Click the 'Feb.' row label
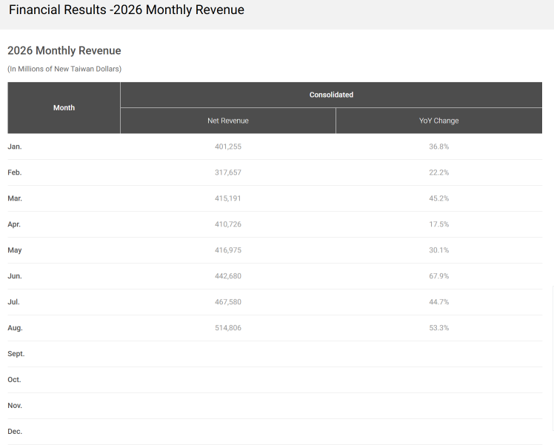 click(15, 173)
